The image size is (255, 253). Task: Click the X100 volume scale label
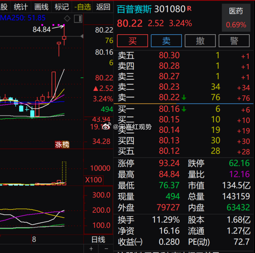[x=93, y=180]
